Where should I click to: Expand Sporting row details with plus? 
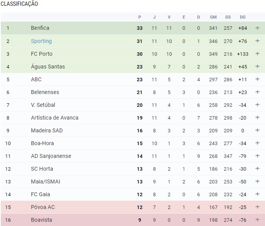click(x=257, y=41)
